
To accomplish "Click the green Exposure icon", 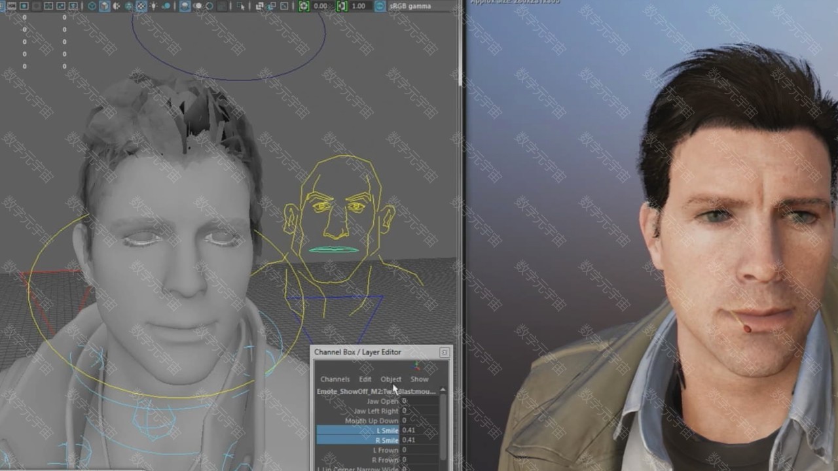I will pos(304,6).
